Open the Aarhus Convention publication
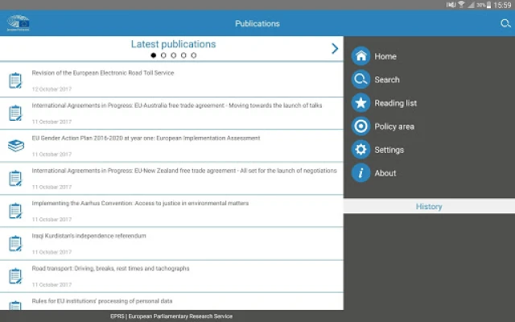Screen dimensions: 515x322 coord(140,204)
